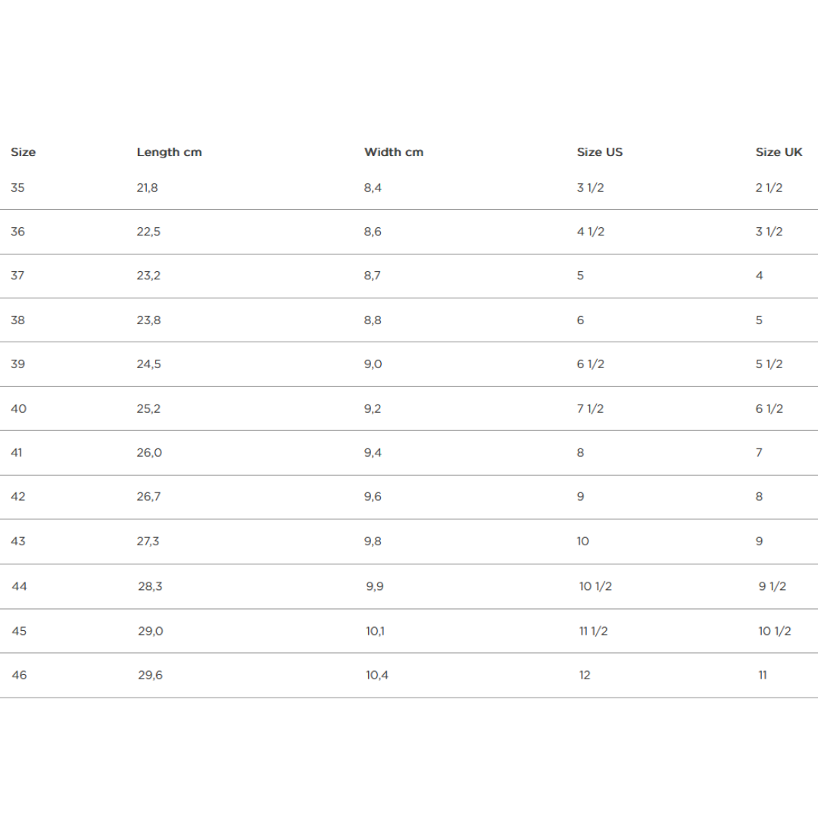This screenshot has height=818, width=818.
Task: Click US size 7 1/2 cell
Action: click(x=591, y=409)
